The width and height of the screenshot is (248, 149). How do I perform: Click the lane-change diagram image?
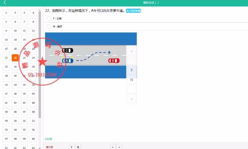point(91,55)
